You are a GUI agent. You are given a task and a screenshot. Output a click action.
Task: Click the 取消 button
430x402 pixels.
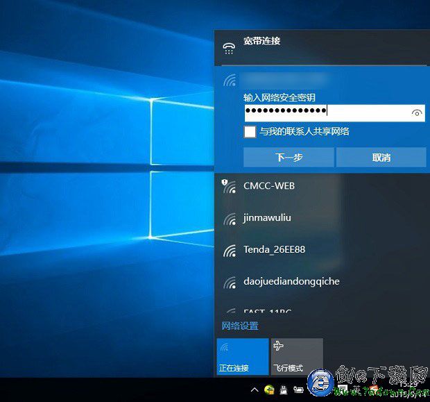click(x=381, y=158)
